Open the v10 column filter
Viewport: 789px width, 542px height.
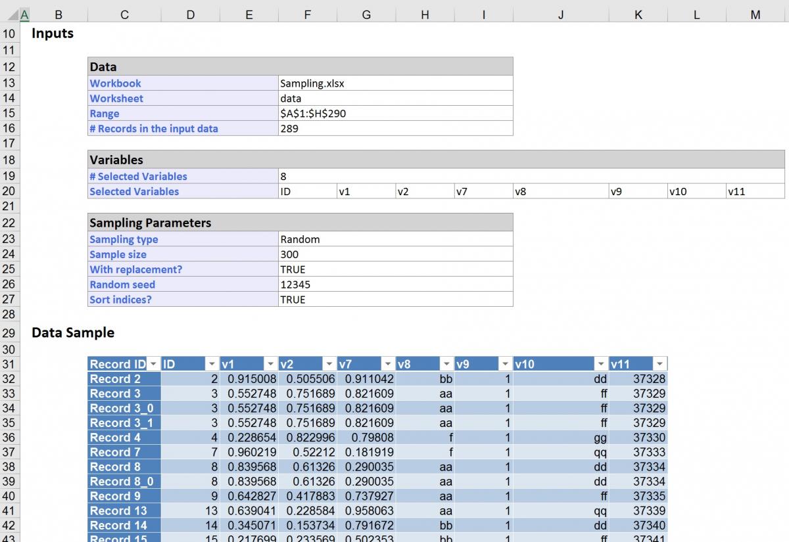point(600,363)
